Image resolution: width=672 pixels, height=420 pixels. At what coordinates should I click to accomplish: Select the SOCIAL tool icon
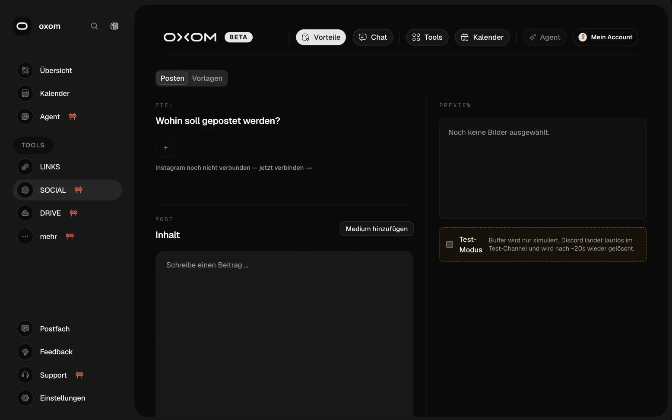(25, 190)
